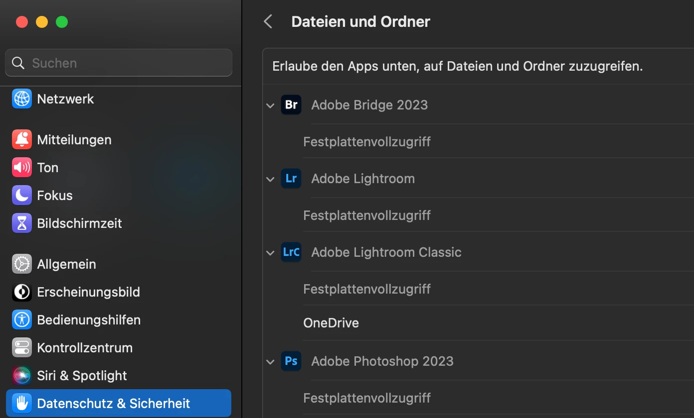Open Bildschirmzeit settings
Screen dimensions: 694x418
(119, 223)
